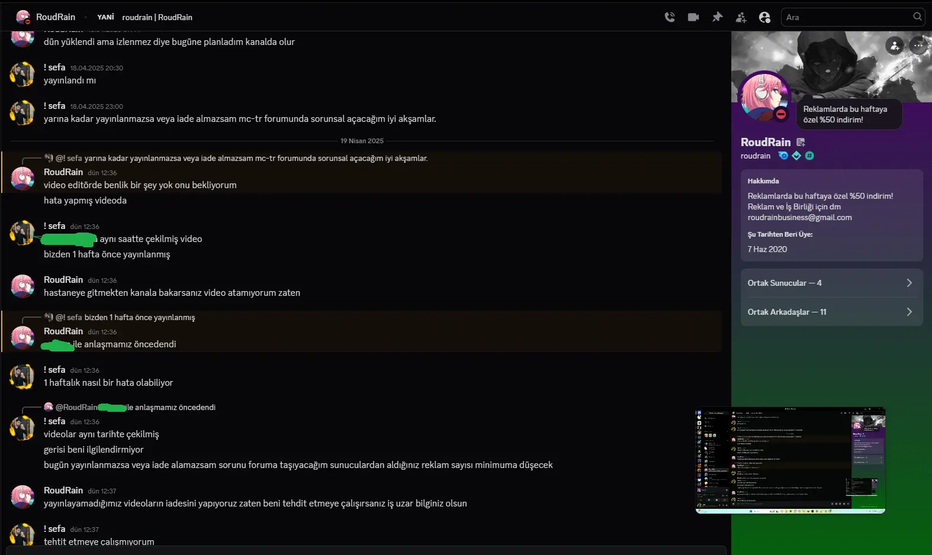Screen dimensions: 932x555
Task: Open RoudRain's large profile avatar
Action: pyautogui.click(x=764, y=97)
